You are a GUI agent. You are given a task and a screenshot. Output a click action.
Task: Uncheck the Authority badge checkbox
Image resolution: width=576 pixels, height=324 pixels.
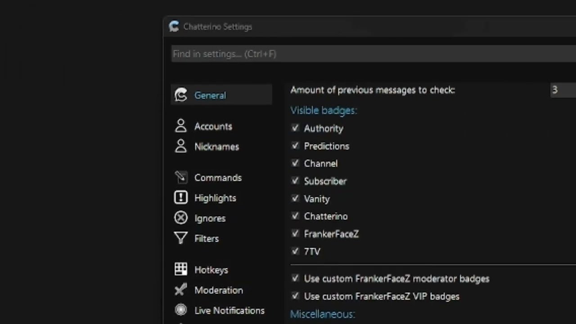(x=295, y=128)
